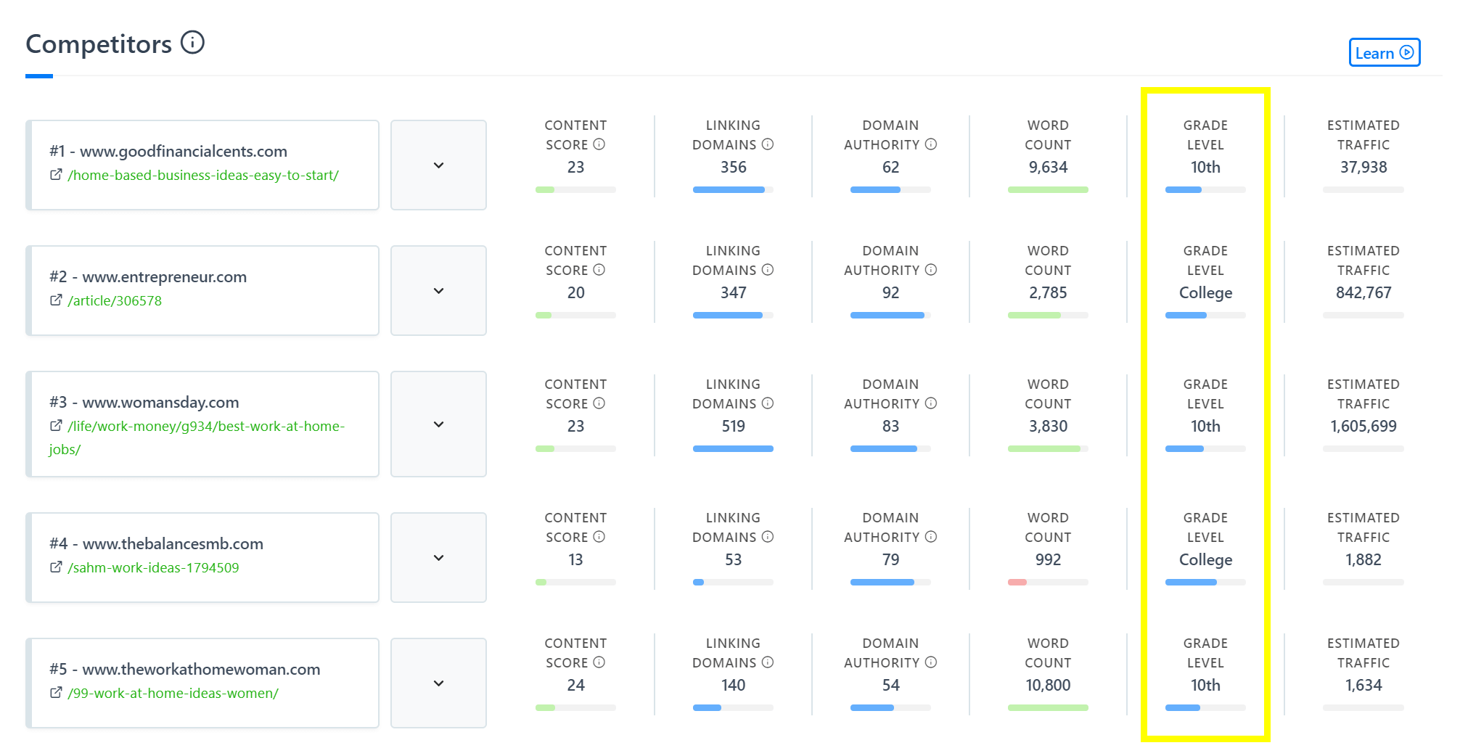Image resolution: width=1468 pixels, height=748 pixels.
Task: Open the /article/306578 link
Action: (x=115, y=301)
